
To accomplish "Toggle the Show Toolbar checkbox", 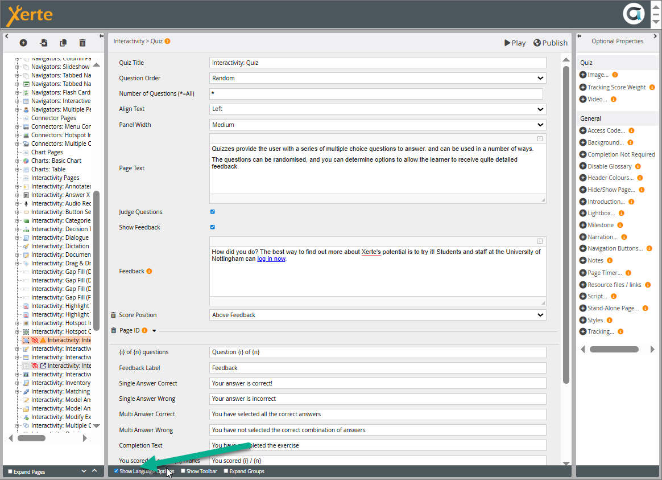I will click(x=183, y=471).
